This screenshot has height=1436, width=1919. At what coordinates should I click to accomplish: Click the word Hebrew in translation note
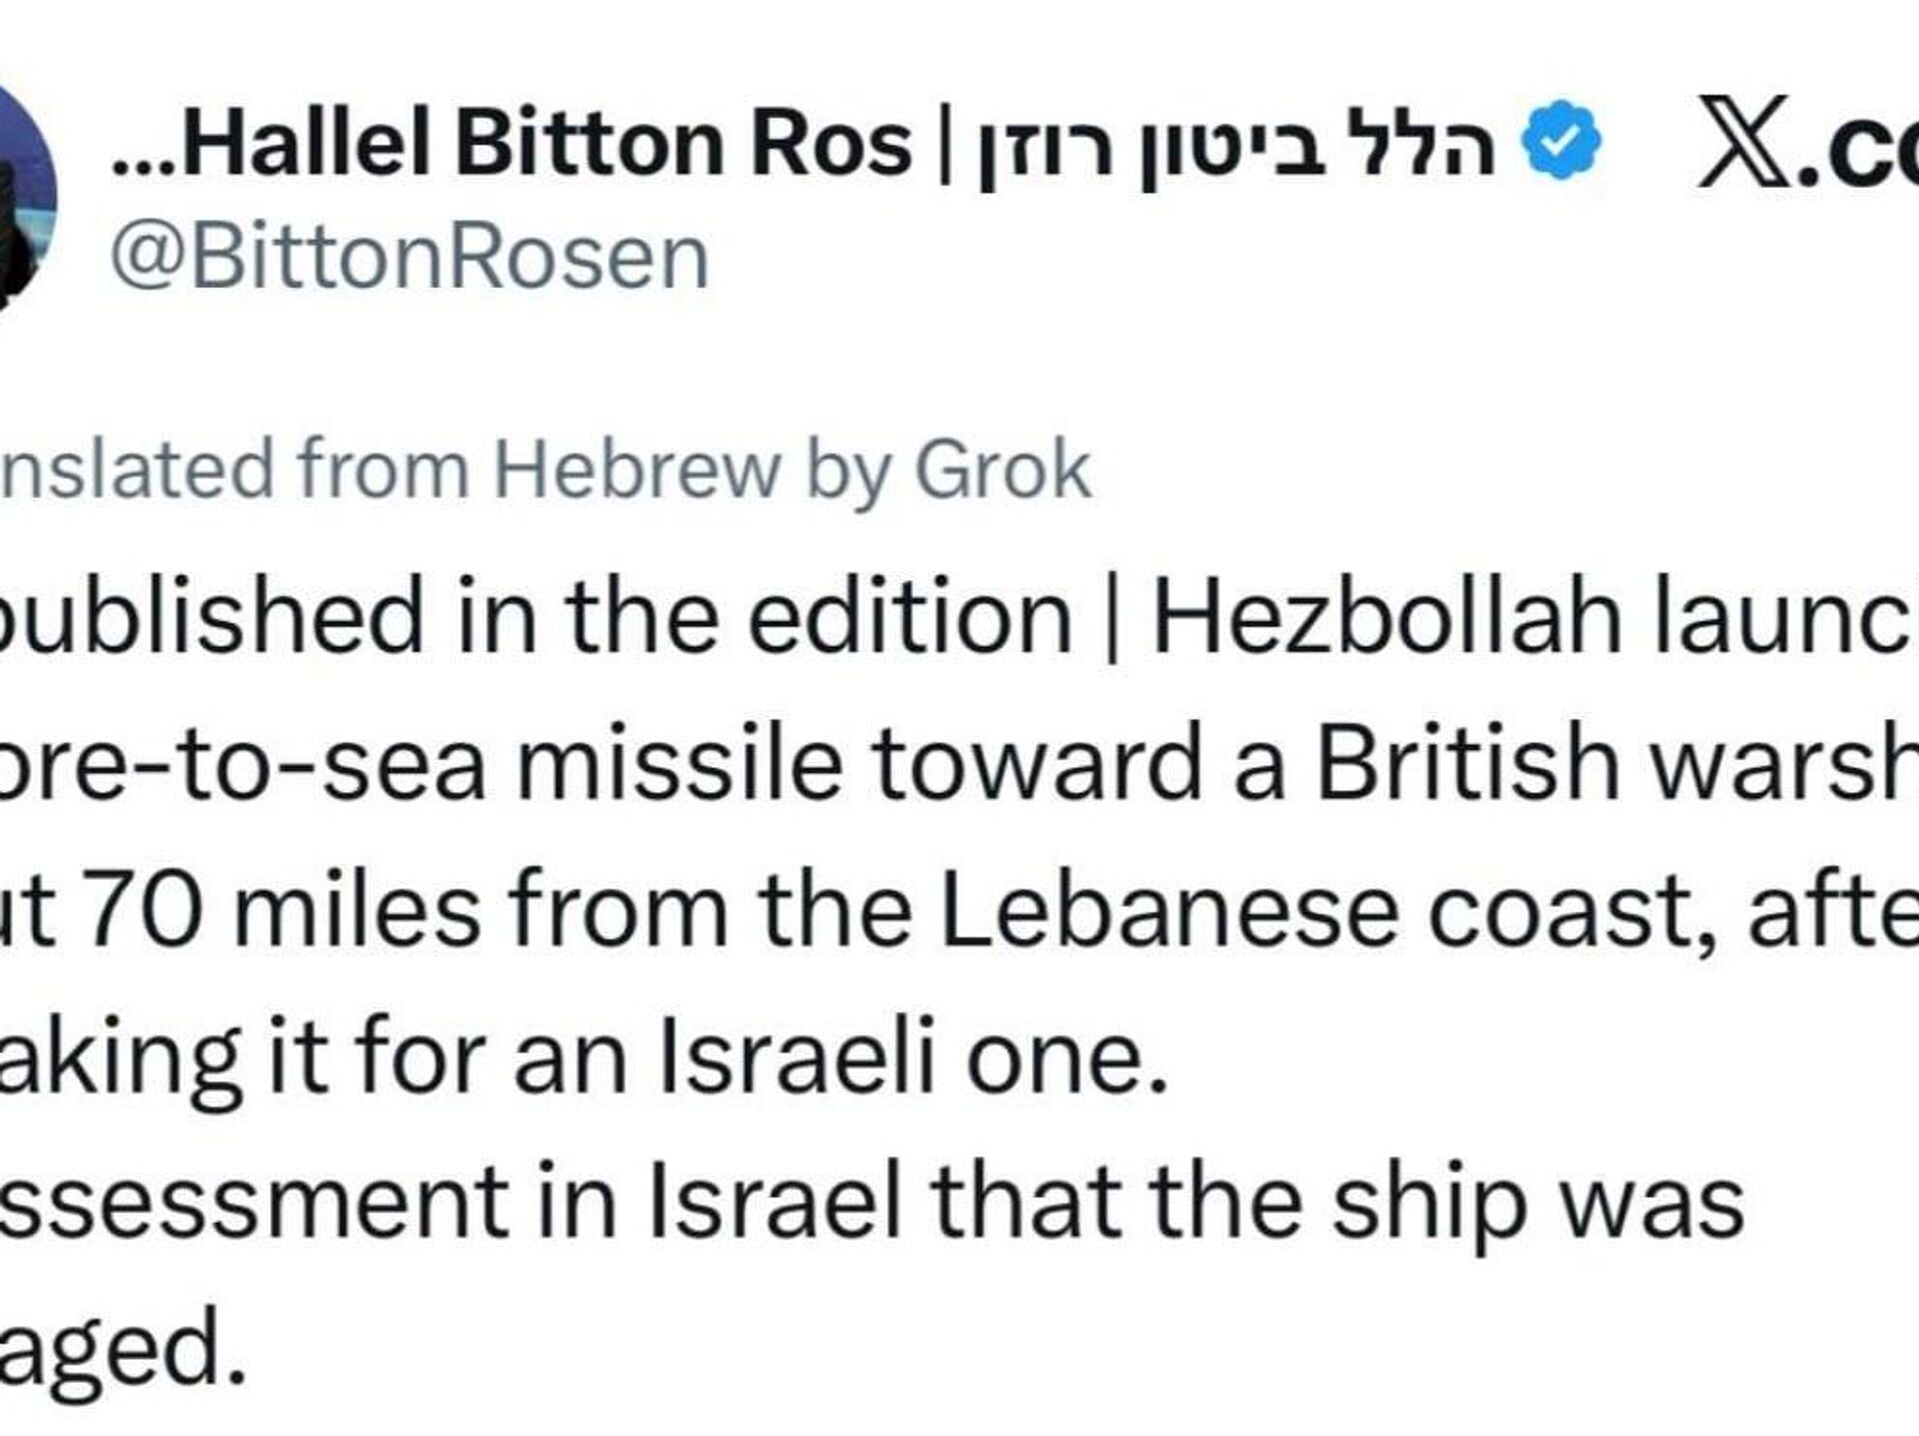[637, 468]
